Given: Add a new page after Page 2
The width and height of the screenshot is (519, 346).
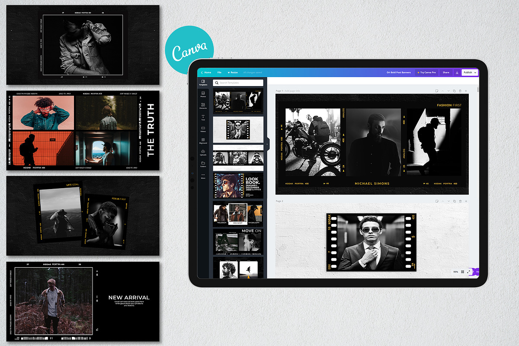Looking at the screenshot, I should (x=466, y=201).
